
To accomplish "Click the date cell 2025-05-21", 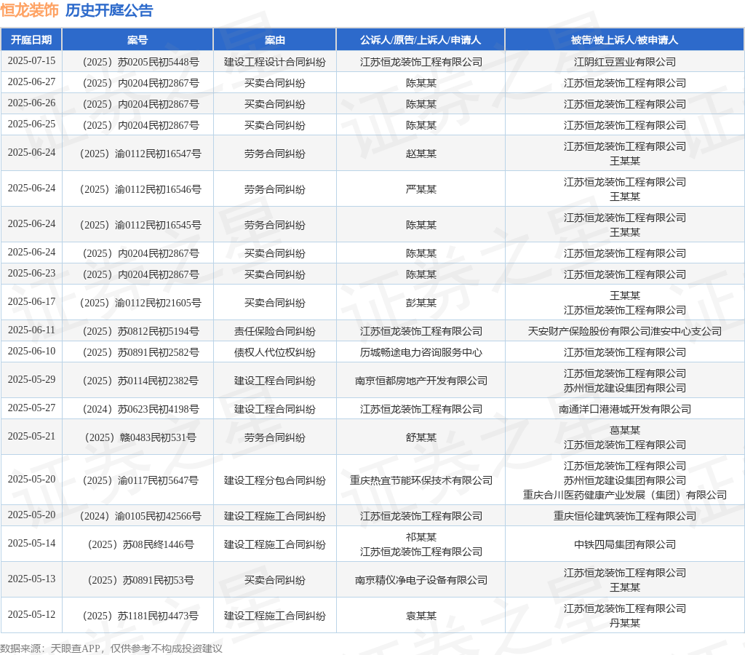I will tap(31, 437).
